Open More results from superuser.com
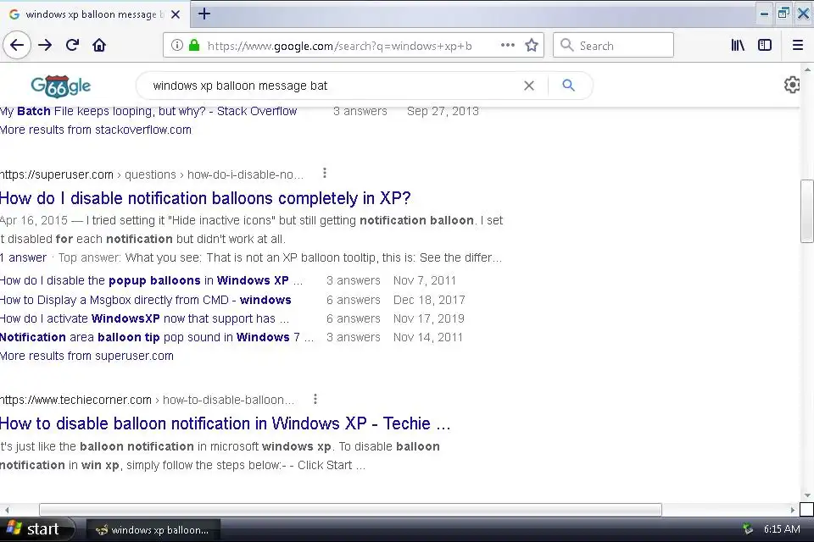The image size is (814, 542). tap(86, 356)
